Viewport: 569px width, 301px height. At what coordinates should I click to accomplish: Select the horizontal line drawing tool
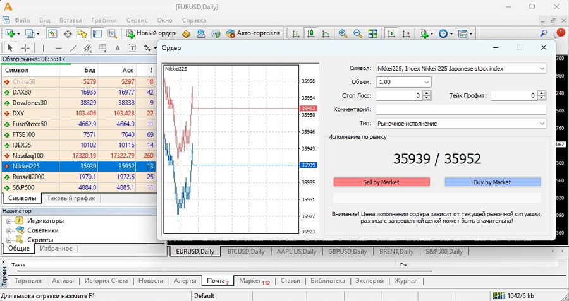(58, 48)
